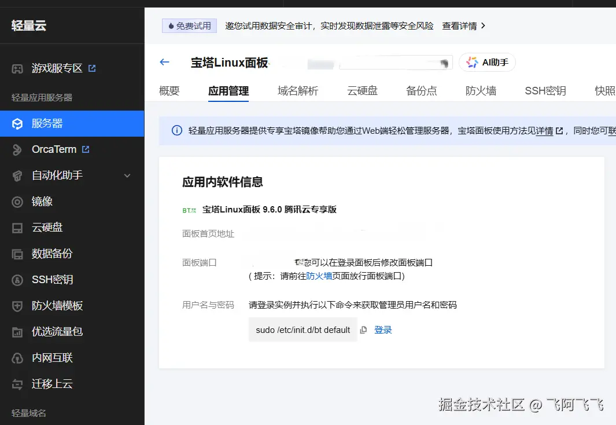Click 查看详情 in the top promotion bar
This screenshot has width=616, height=425.
pyautogui.click(x=459, y=26)
